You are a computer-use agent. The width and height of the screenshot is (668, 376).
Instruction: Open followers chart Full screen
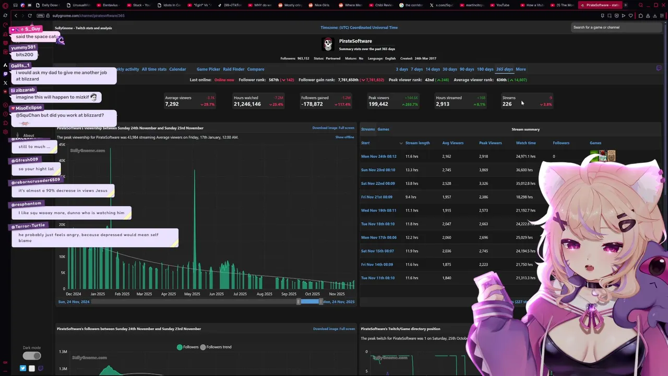coord(347,329)
